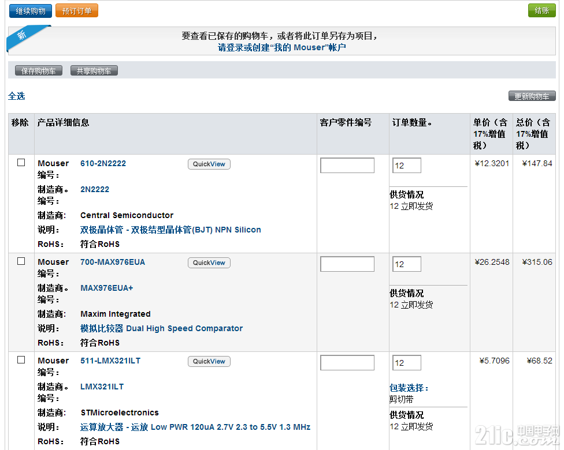564x450 pixels.
Task: Click the 更新购物车 button
Action: point(532,96)
